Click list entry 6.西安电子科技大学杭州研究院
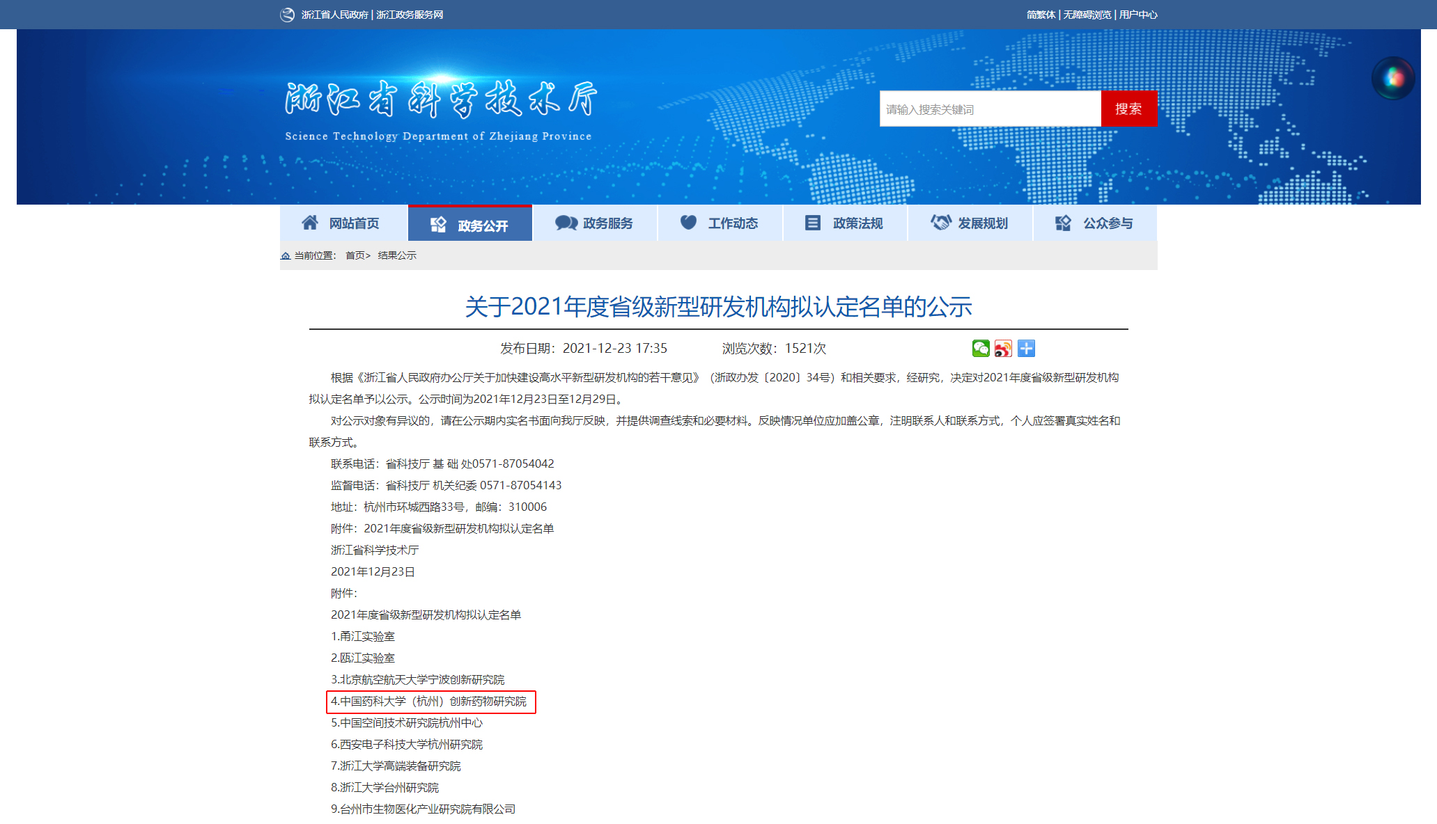This screenshot has width=1437, height=824. click(407, 745)
